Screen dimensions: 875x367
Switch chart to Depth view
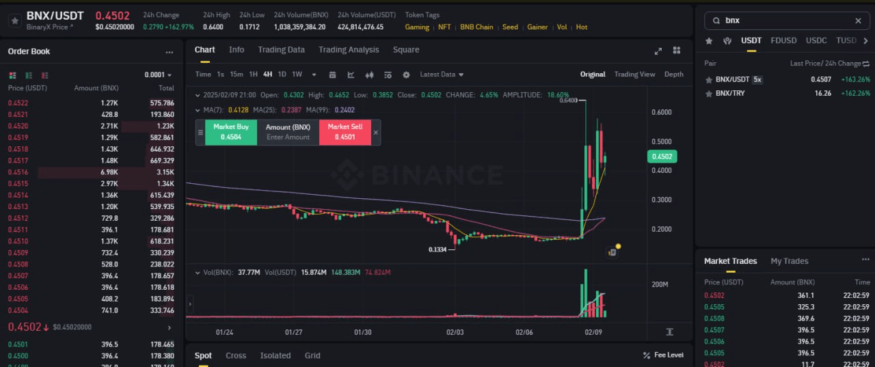pyautogui.click(x=673, y=74)
